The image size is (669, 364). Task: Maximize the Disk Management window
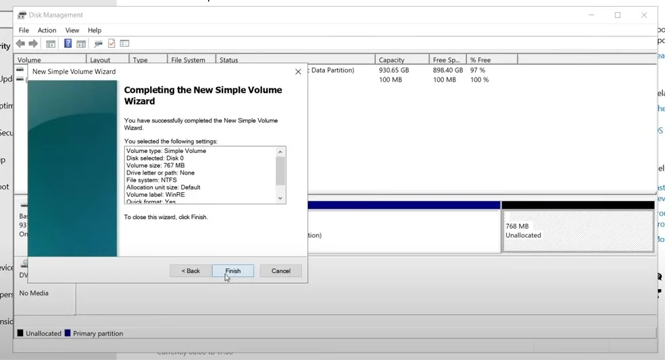click(618, 15)
